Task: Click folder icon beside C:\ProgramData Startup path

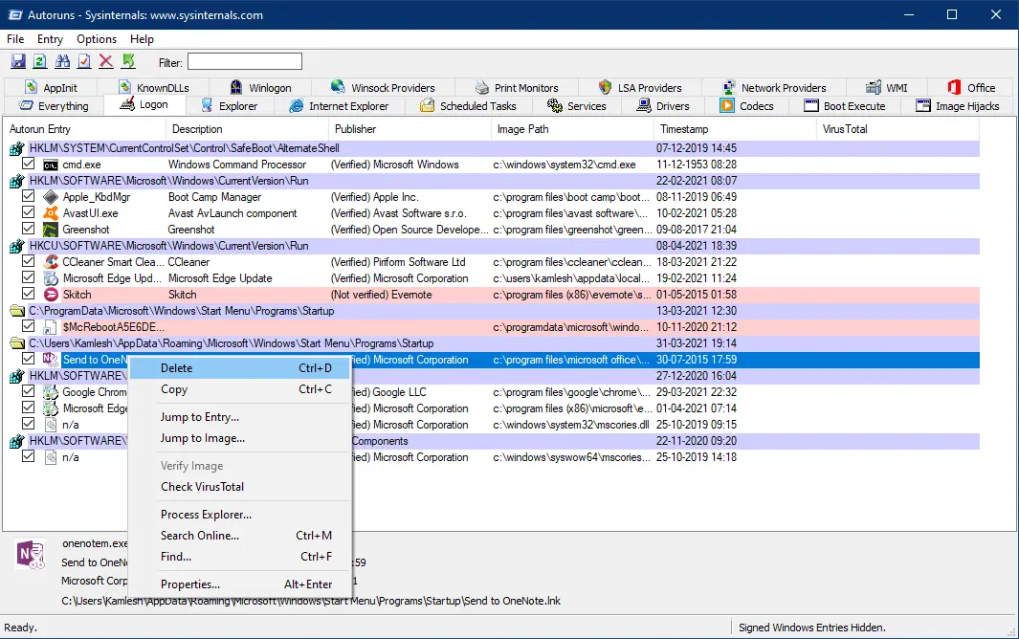Action: [x=17, y=311]
